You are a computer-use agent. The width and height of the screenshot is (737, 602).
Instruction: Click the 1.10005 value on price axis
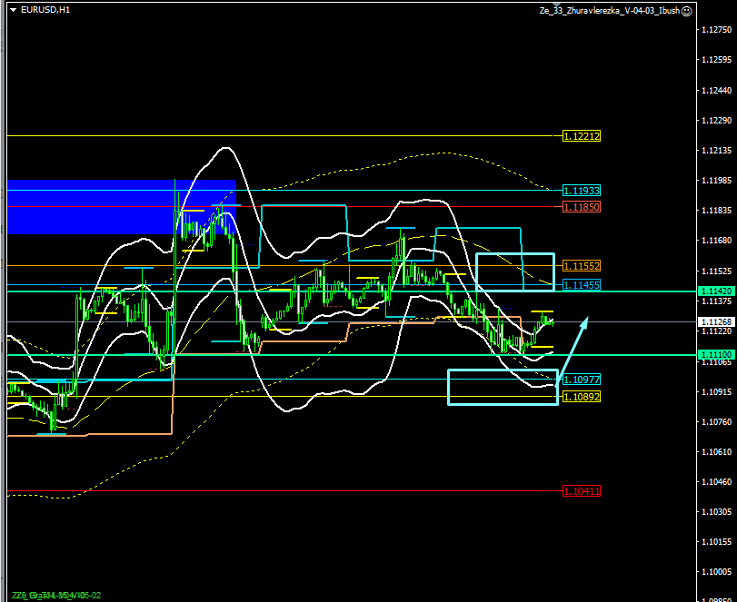[x=717, y=572]
